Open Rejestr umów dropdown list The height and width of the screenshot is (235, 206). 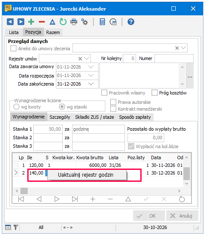(87, 58)
